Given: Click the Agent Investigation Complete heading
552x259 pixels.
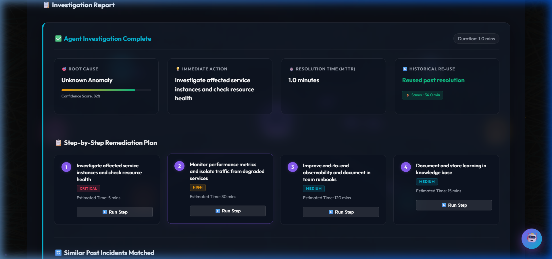Looking at the screenshot, I should pyautogui.click(x=107, y=39).
